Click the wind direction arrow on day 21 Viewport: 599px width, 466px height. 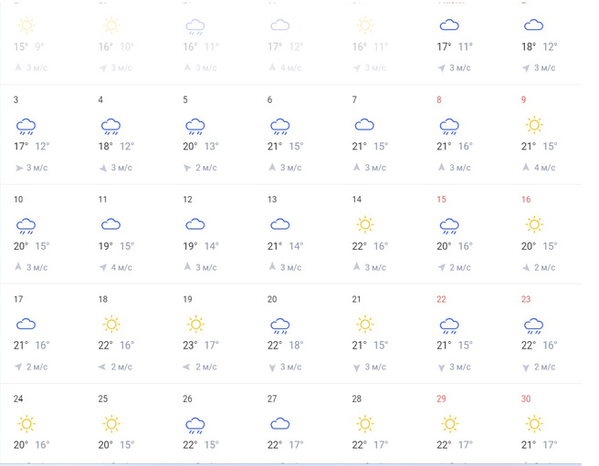[x=357, y=367]
